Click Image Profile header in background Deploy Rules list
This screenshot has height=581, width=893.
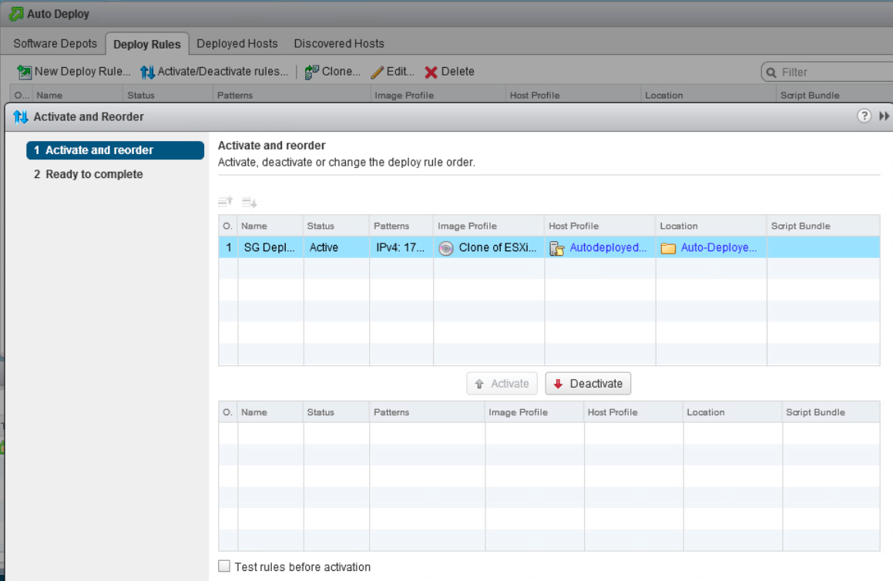point(438,95)
